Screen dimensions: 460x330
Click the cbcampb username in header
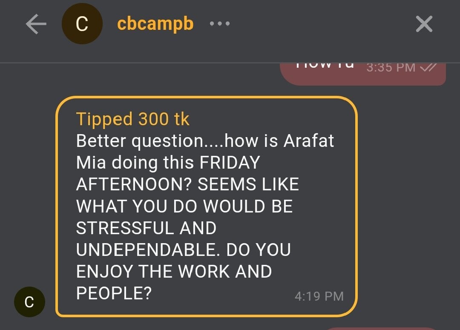tap(155, 24)
